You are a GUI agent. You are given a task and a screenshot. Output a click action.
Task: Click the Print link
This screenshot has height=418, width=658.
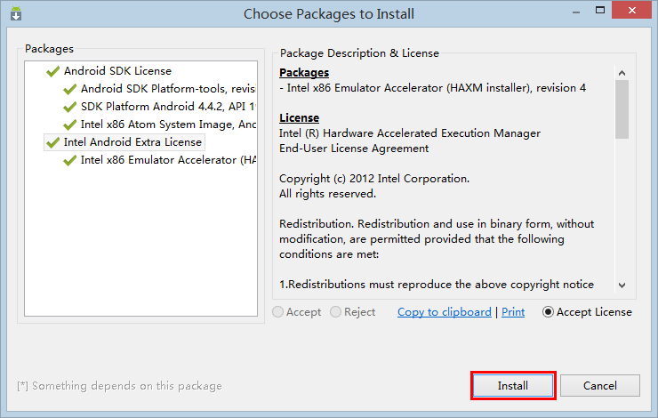(x=513, y=312)
